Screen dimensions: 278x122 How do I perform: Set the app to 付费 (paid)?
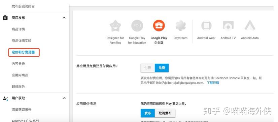point(148,68)
